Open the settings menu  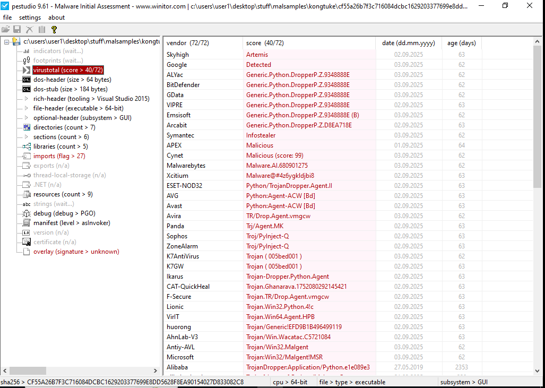(30, 18)
